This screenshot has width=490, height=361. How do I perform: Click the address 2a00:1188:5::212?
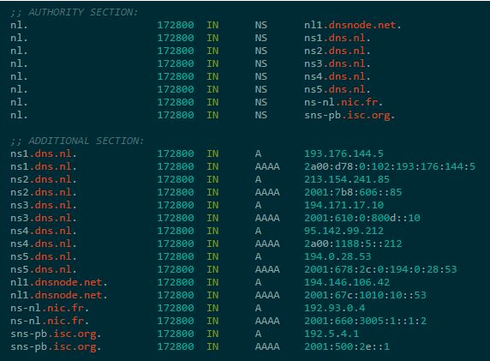[x=353, y=244]
